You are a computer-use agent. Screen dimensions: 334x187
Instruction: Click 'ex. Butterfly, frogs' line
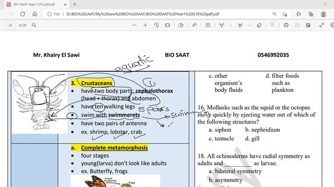tap(104, 171)
